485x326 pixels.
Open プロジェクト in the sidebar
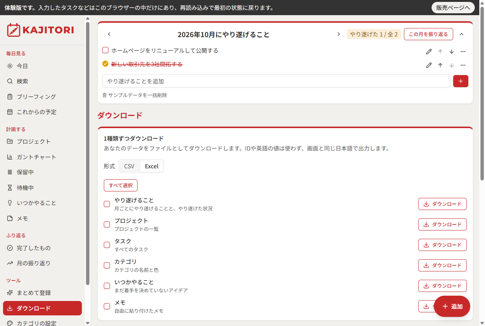pos(42,141)
